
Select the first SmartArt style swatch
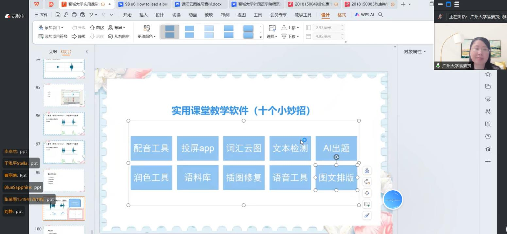[170, 32]
